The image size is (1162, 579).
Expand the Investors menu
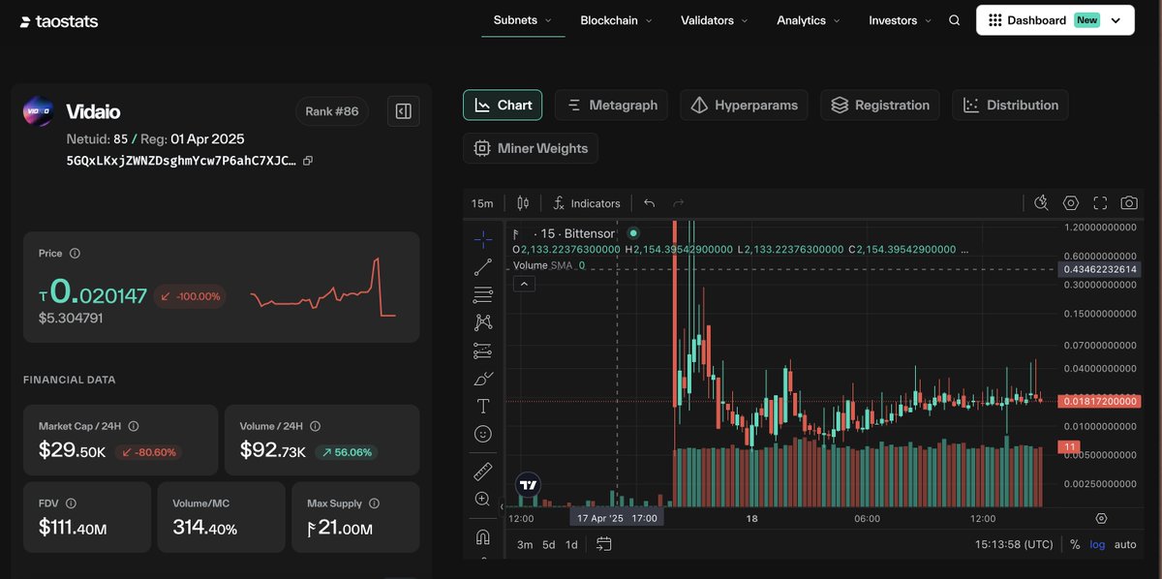pos(900,20)
